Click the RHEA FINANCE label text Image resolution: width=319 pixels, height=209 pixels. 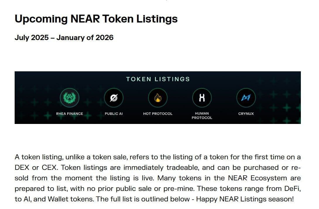coord(70,114)
